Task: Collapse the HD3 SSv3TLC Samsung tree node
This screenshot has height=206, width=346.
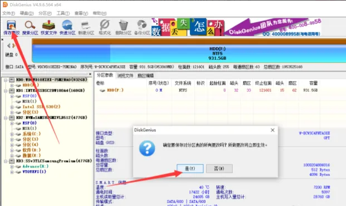Action: point(6,161)
